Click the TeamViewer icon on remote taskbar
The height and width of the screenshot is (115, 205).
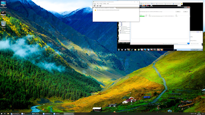(x=149, y=50)
